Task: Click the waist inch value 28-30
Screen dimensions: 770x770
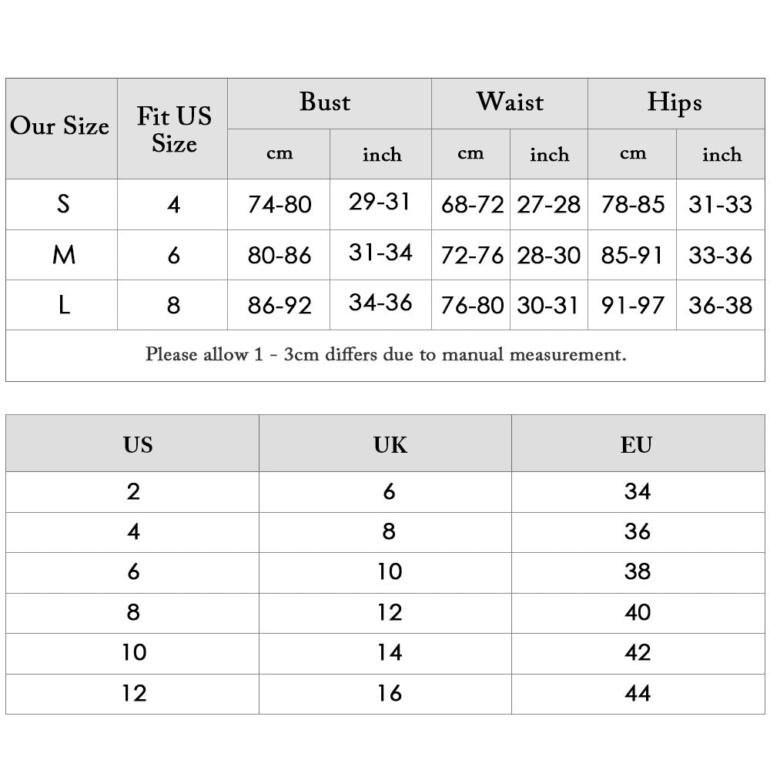Action: tap(549, 255)
